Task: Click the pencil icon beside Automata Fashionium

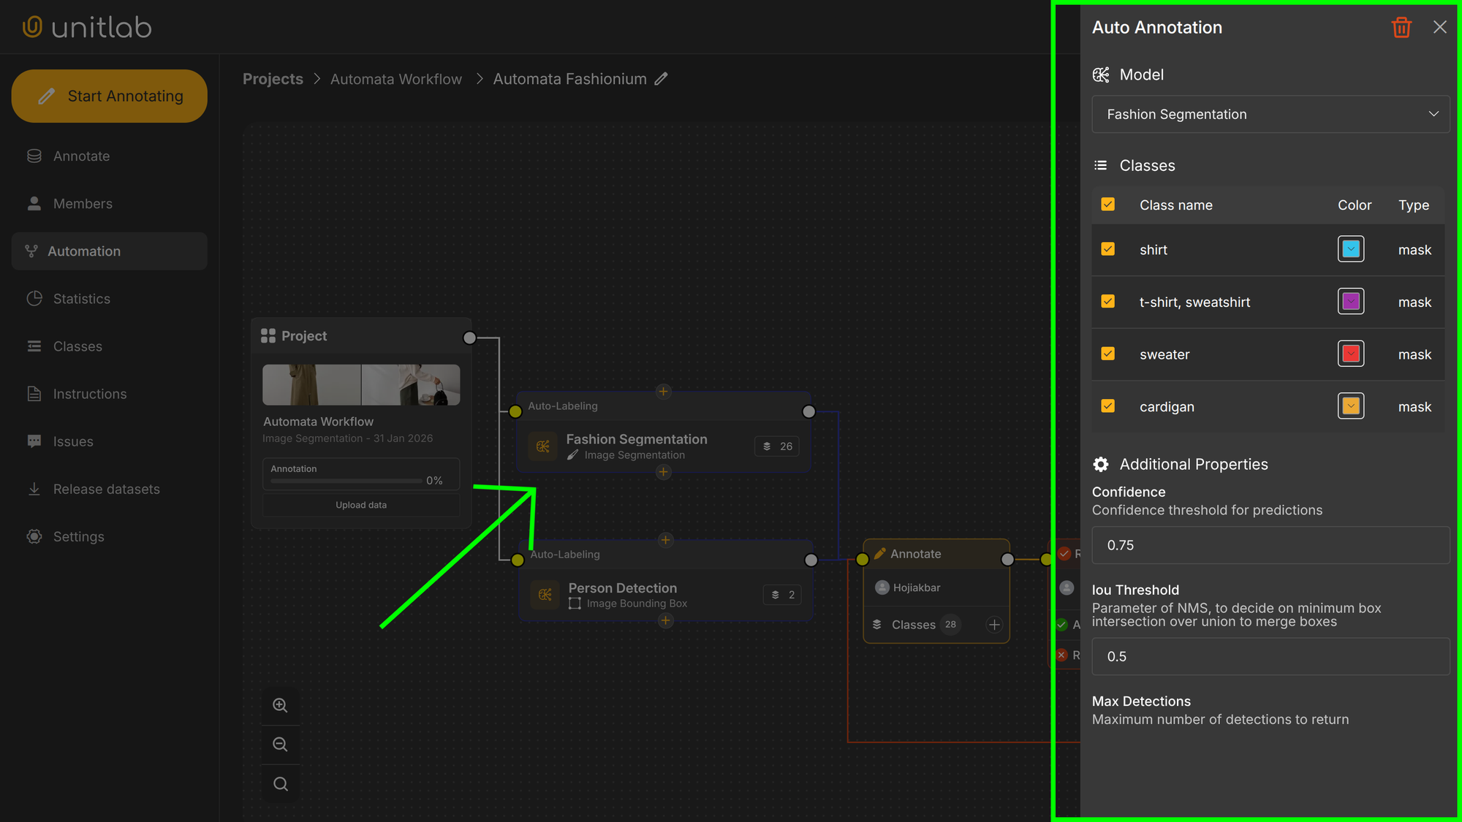Action: (x=662, y=79)
